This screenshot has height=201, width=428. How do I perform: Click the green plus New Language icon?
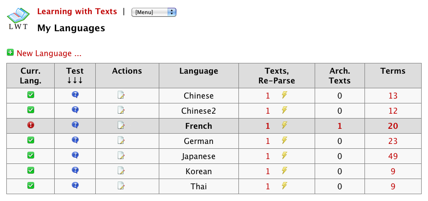[10, 52]
